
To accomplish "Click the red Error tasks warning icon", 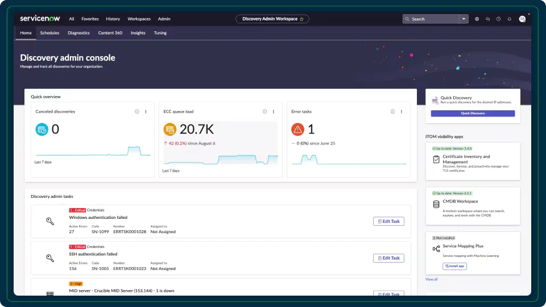I will [x=297, y=130].
